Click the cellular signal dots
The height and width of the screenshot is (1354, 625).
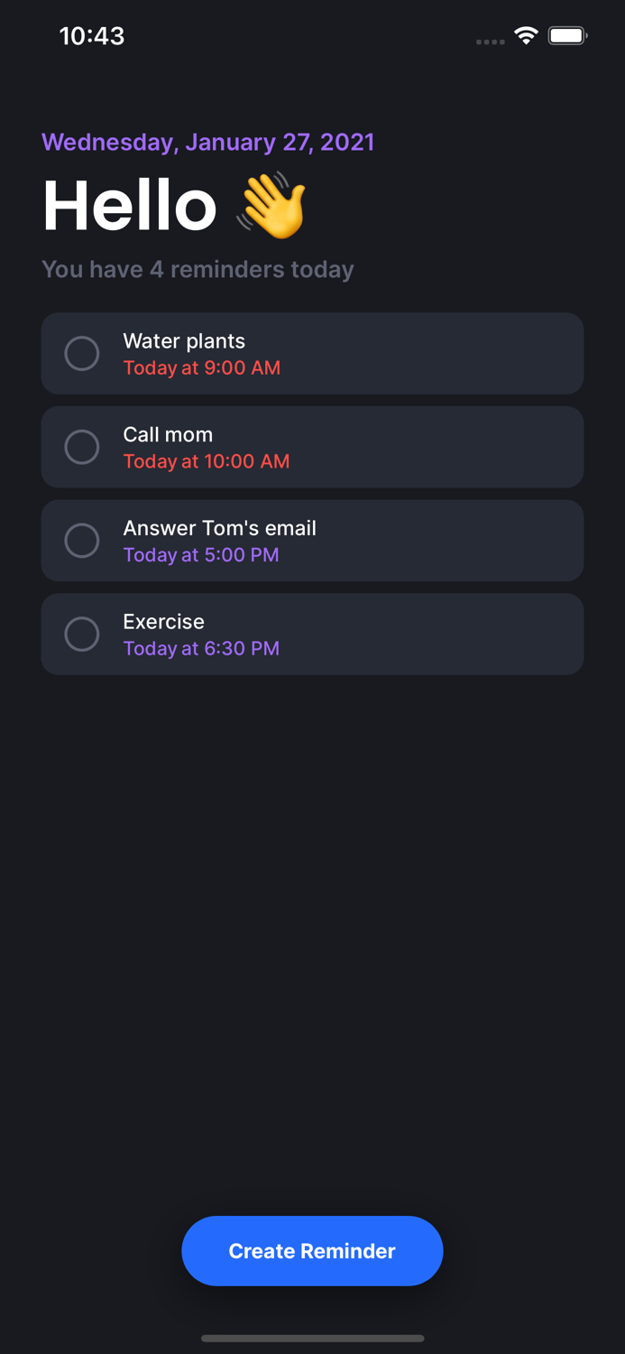click(x=490, y=42)
